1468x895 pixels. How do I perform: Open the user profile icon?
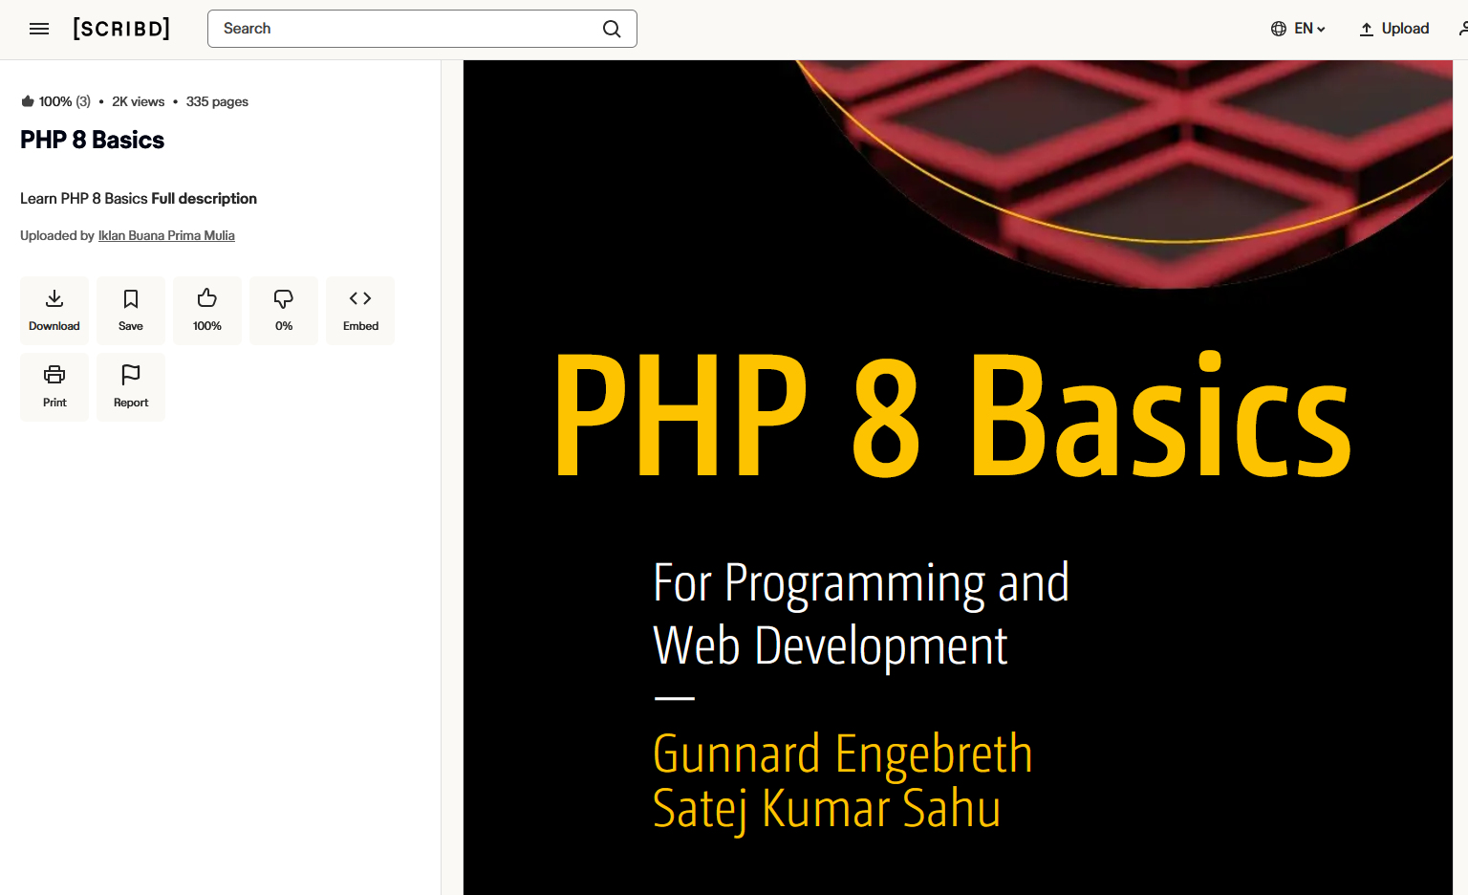tap(1462, 29)
